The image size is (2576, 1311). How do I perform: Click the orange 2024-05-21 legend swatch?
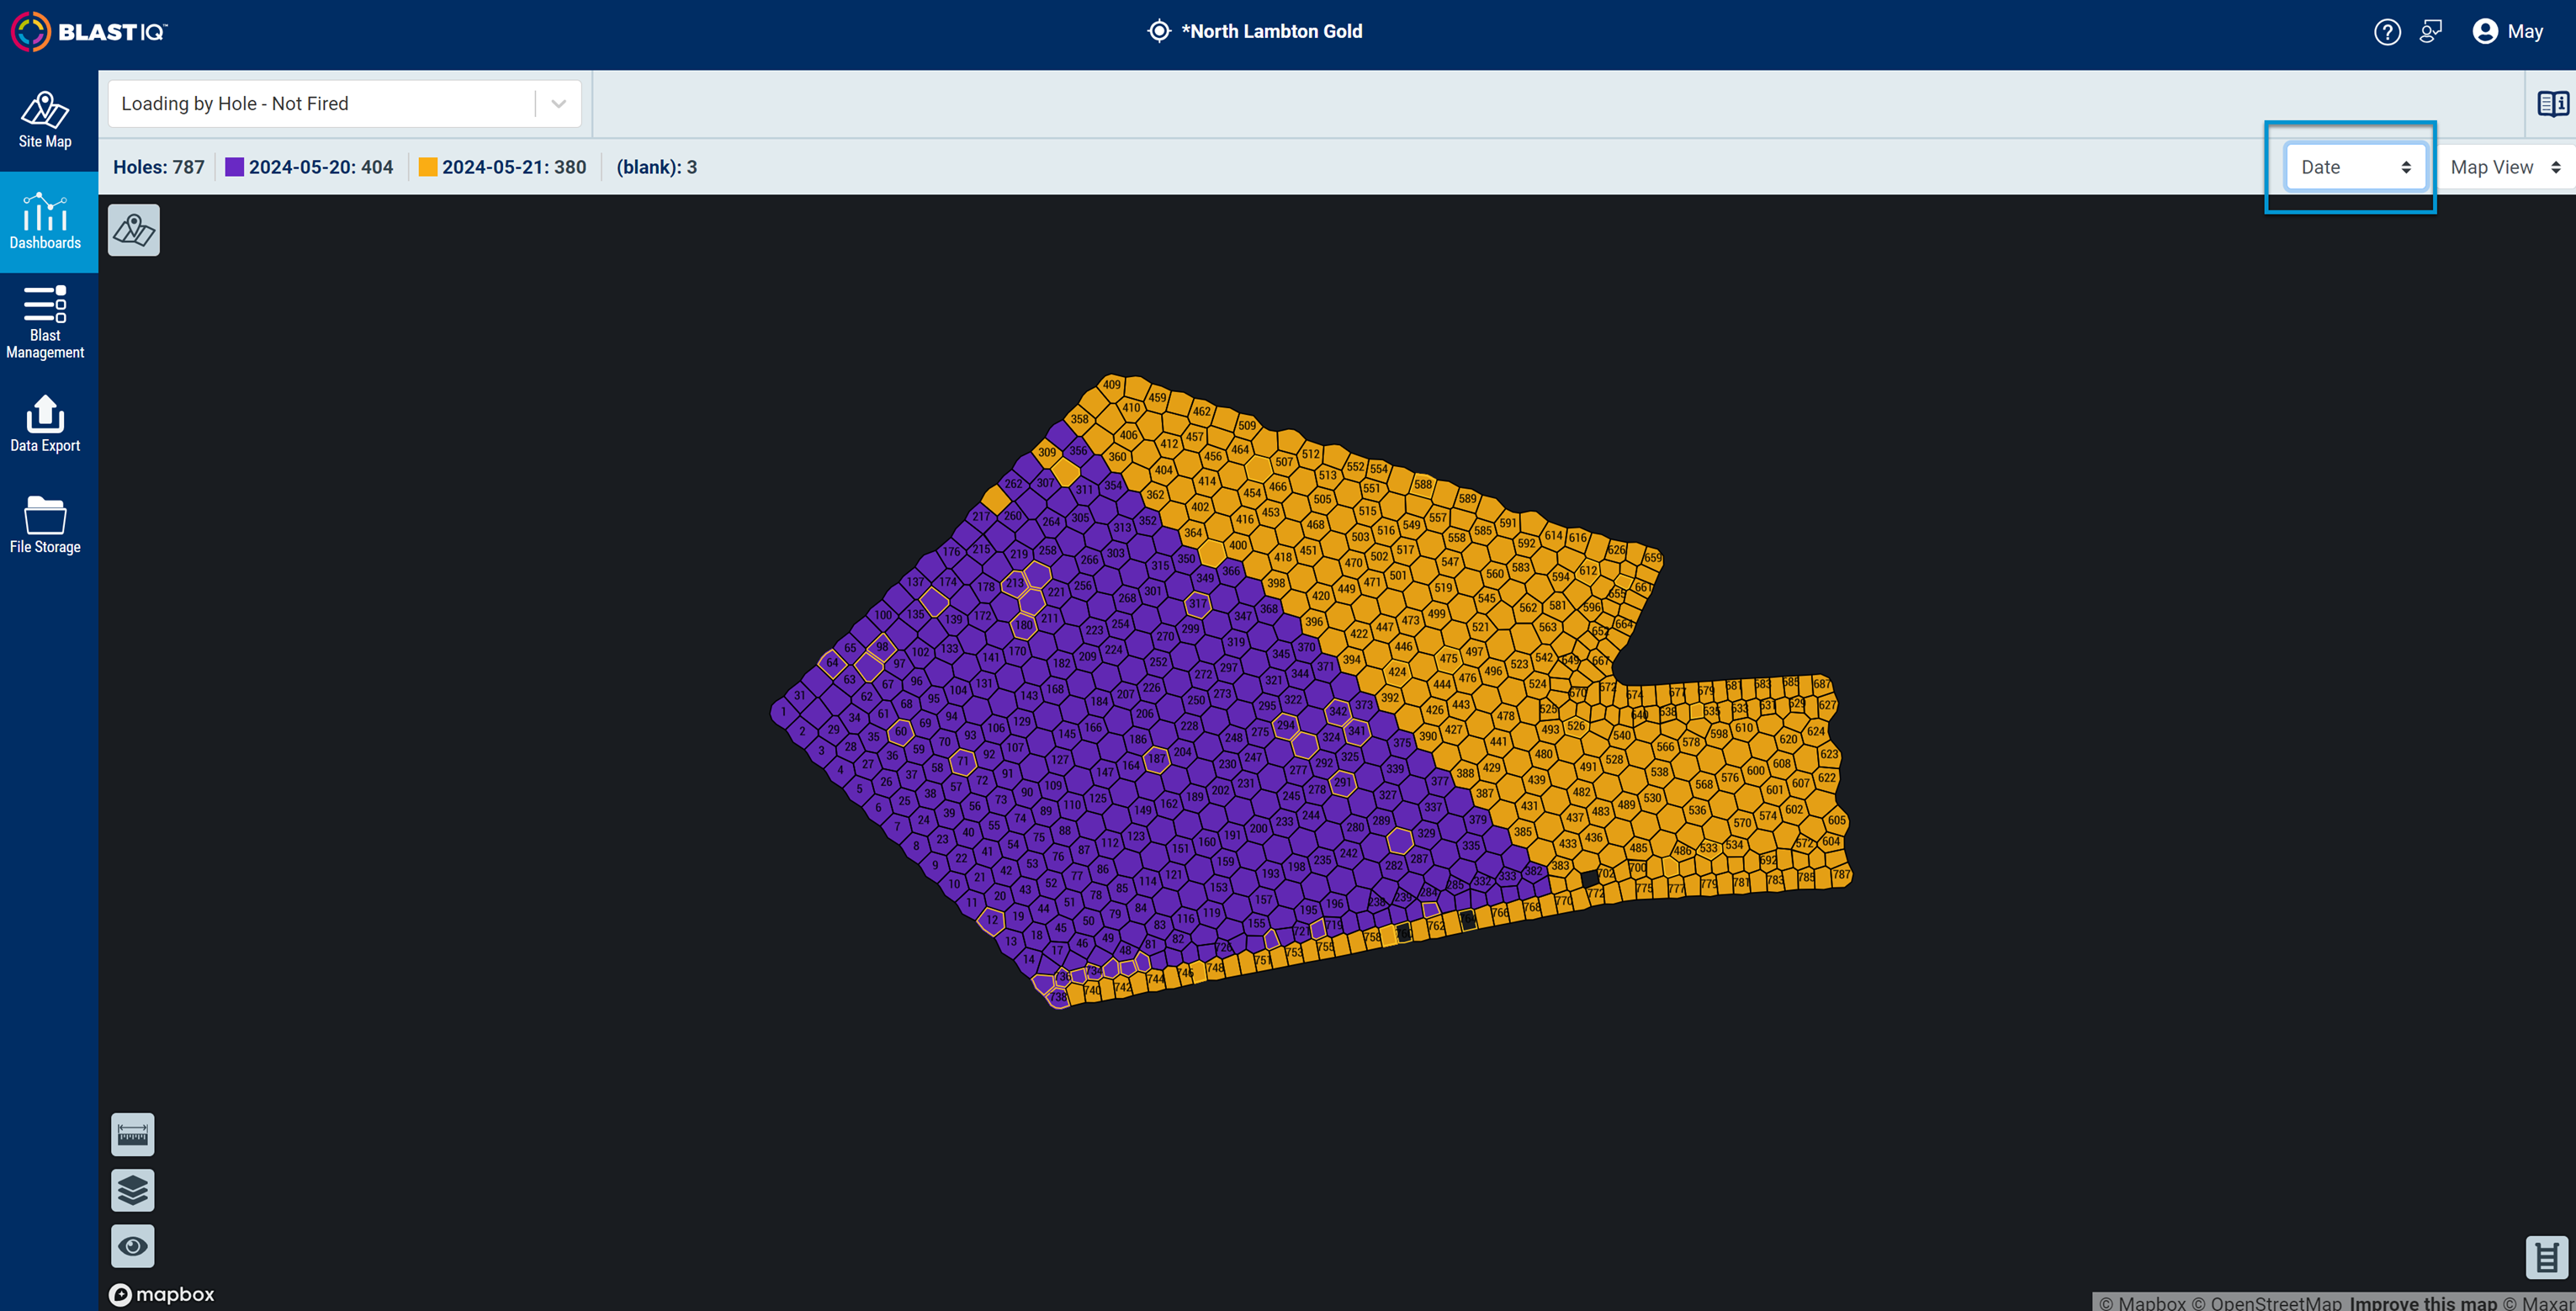428,167
